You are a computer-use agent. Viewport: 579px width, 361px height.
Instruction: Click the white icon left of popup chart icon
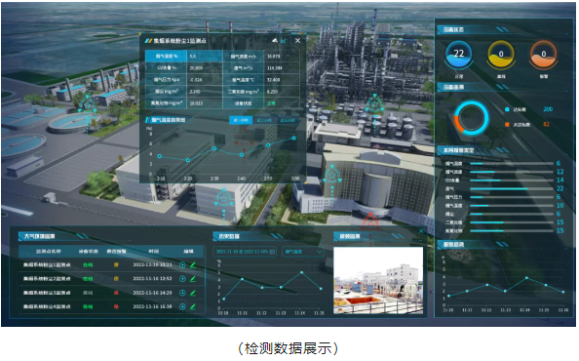275,41
